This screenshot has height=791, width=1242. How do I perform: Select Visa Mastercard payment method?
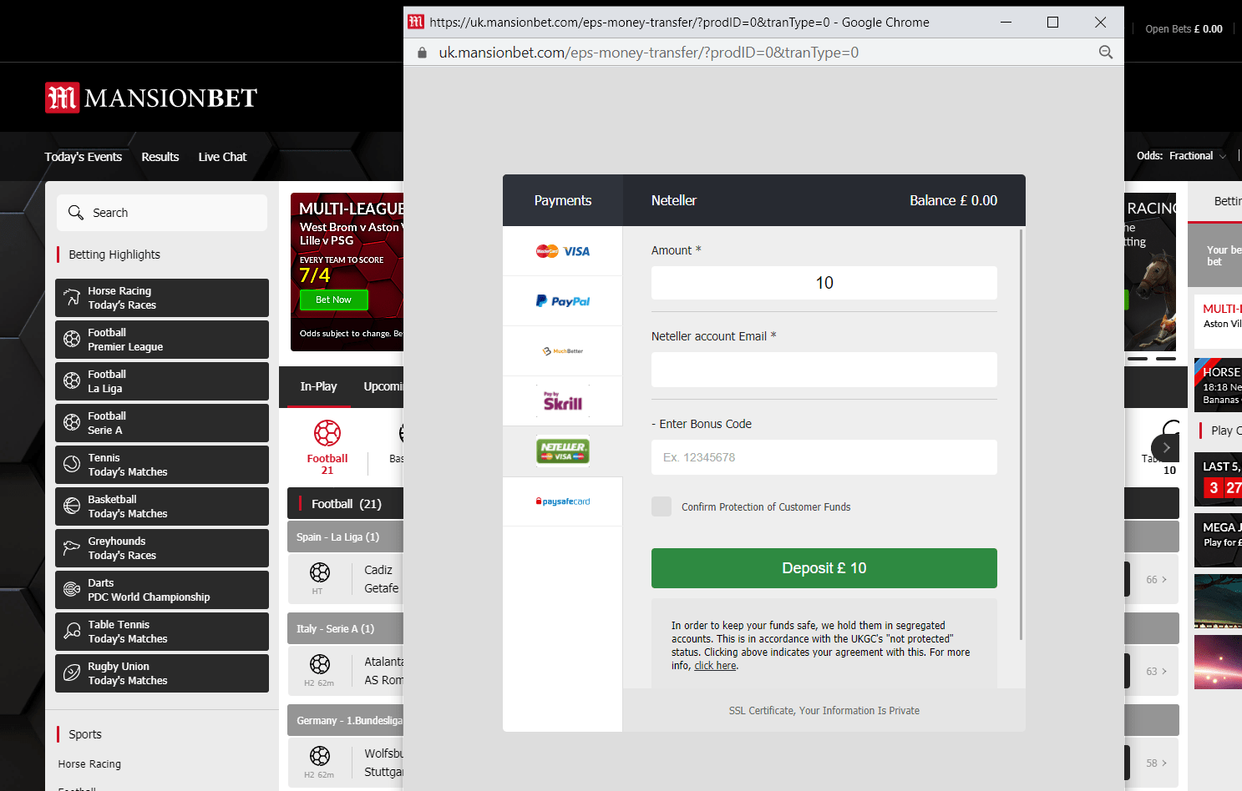[x=562, y=251]
